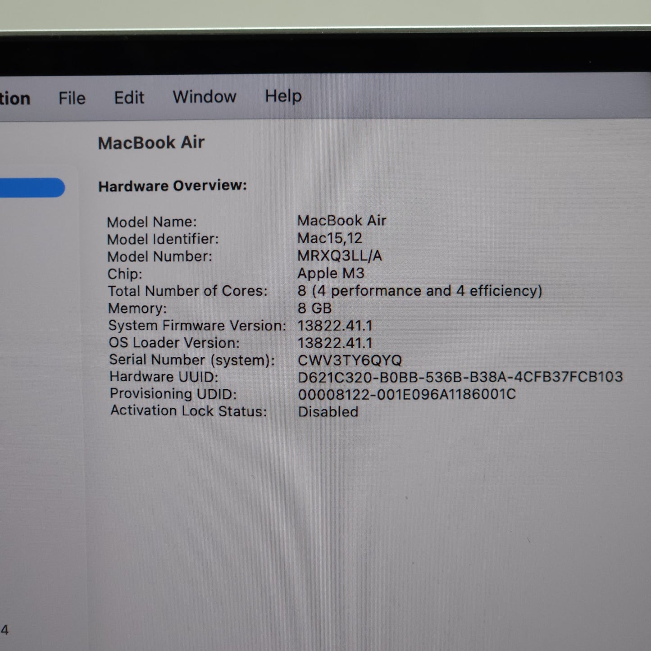Open the Edit menu
This screenshot has width=651, height=651.
click(129, 97)
